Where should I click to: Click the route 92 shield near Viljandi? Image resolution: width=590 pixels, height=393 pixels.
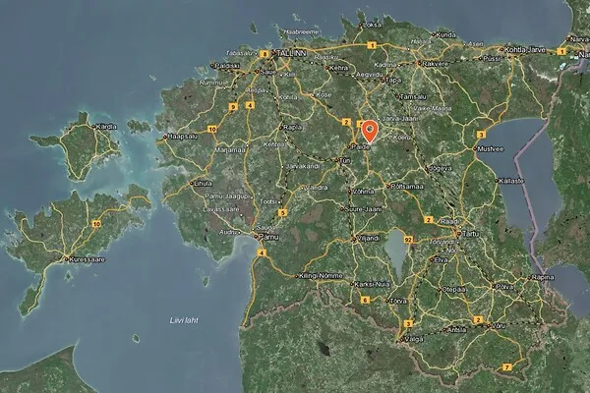[x=408, y=240]
